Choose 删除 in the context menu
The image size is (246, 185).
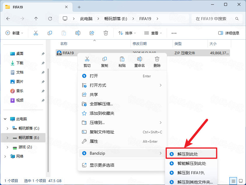click(157, 62)
